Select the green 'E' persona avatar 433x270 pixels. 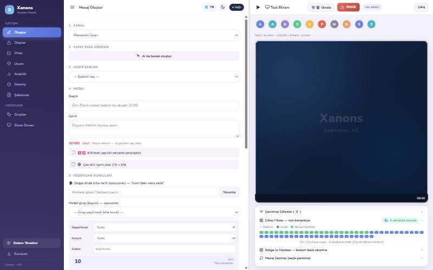pos(297,24)
